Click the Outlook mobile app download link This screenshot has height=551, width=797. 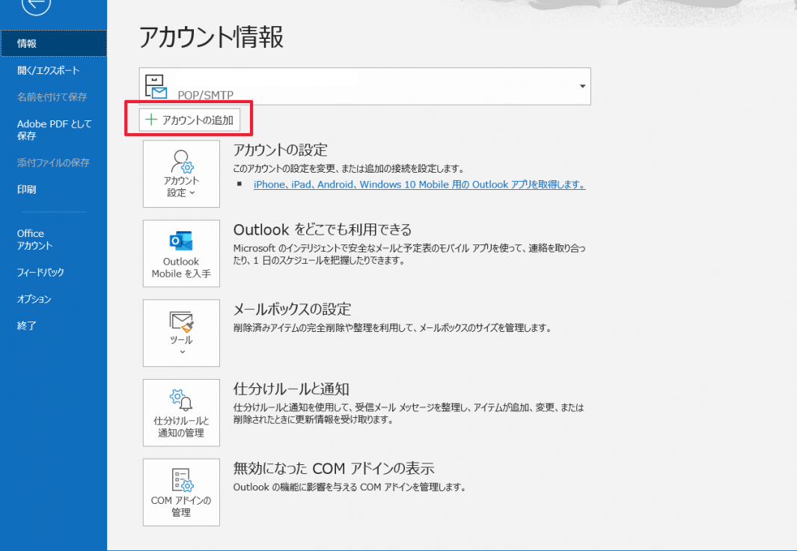419,185
